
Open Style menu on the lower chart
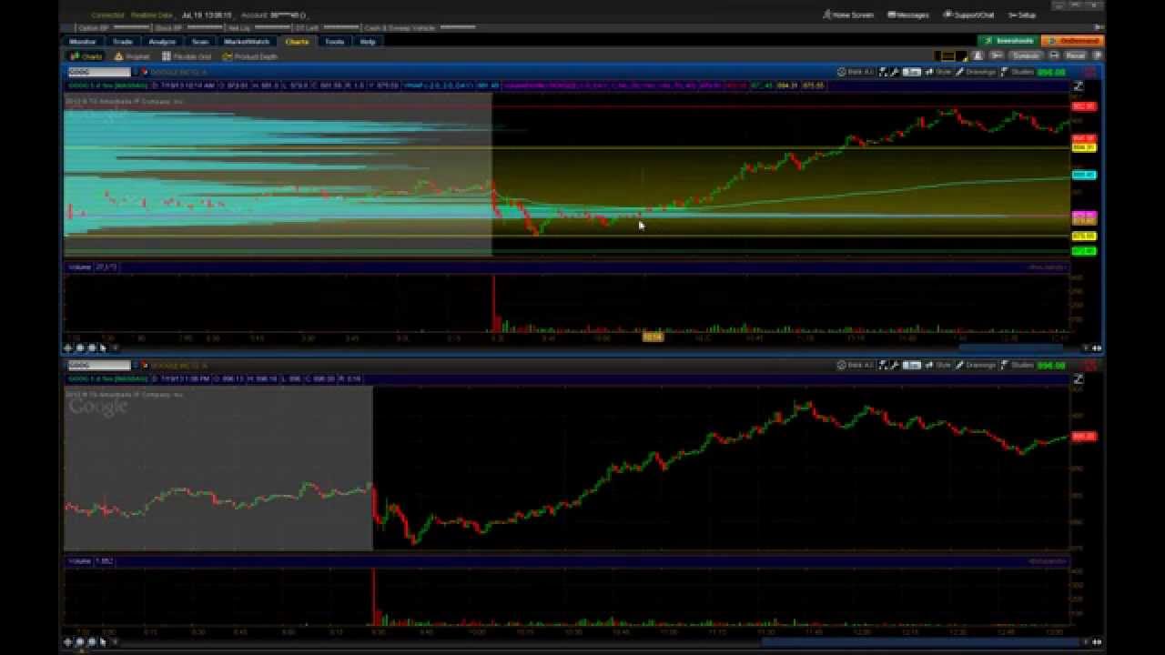(x=940, y=365)
